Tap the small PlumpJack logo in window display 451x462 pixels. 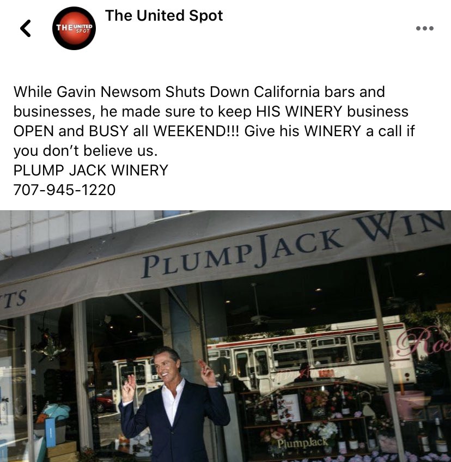pyautogui.click(x=302, y=443)
